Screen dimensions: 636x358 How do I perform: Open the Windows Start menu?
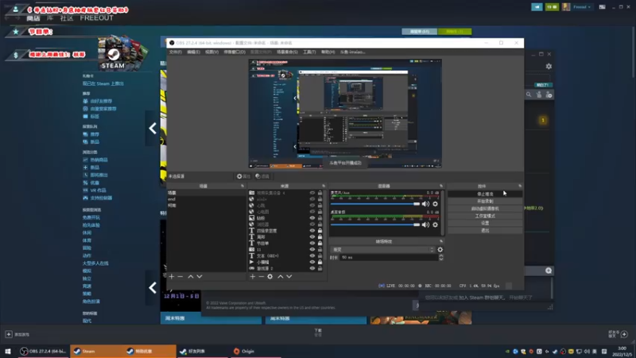[8, 351]
